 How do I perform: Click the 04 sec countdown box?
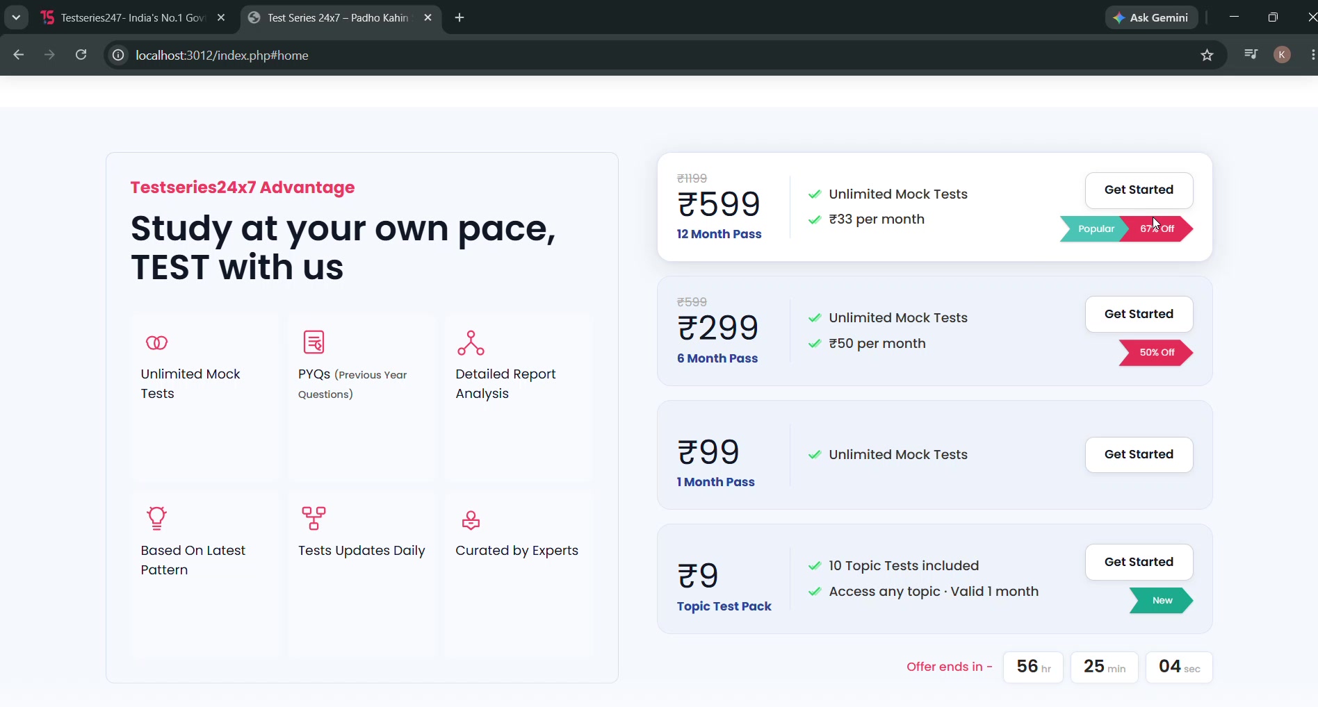tap(1179, 667)
